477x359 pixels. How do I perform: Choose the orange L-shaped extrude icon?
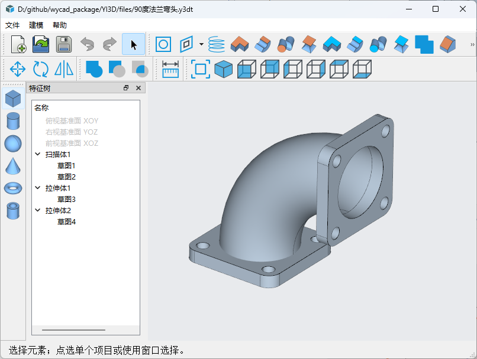pyautogui.click(x=240, y=44)
